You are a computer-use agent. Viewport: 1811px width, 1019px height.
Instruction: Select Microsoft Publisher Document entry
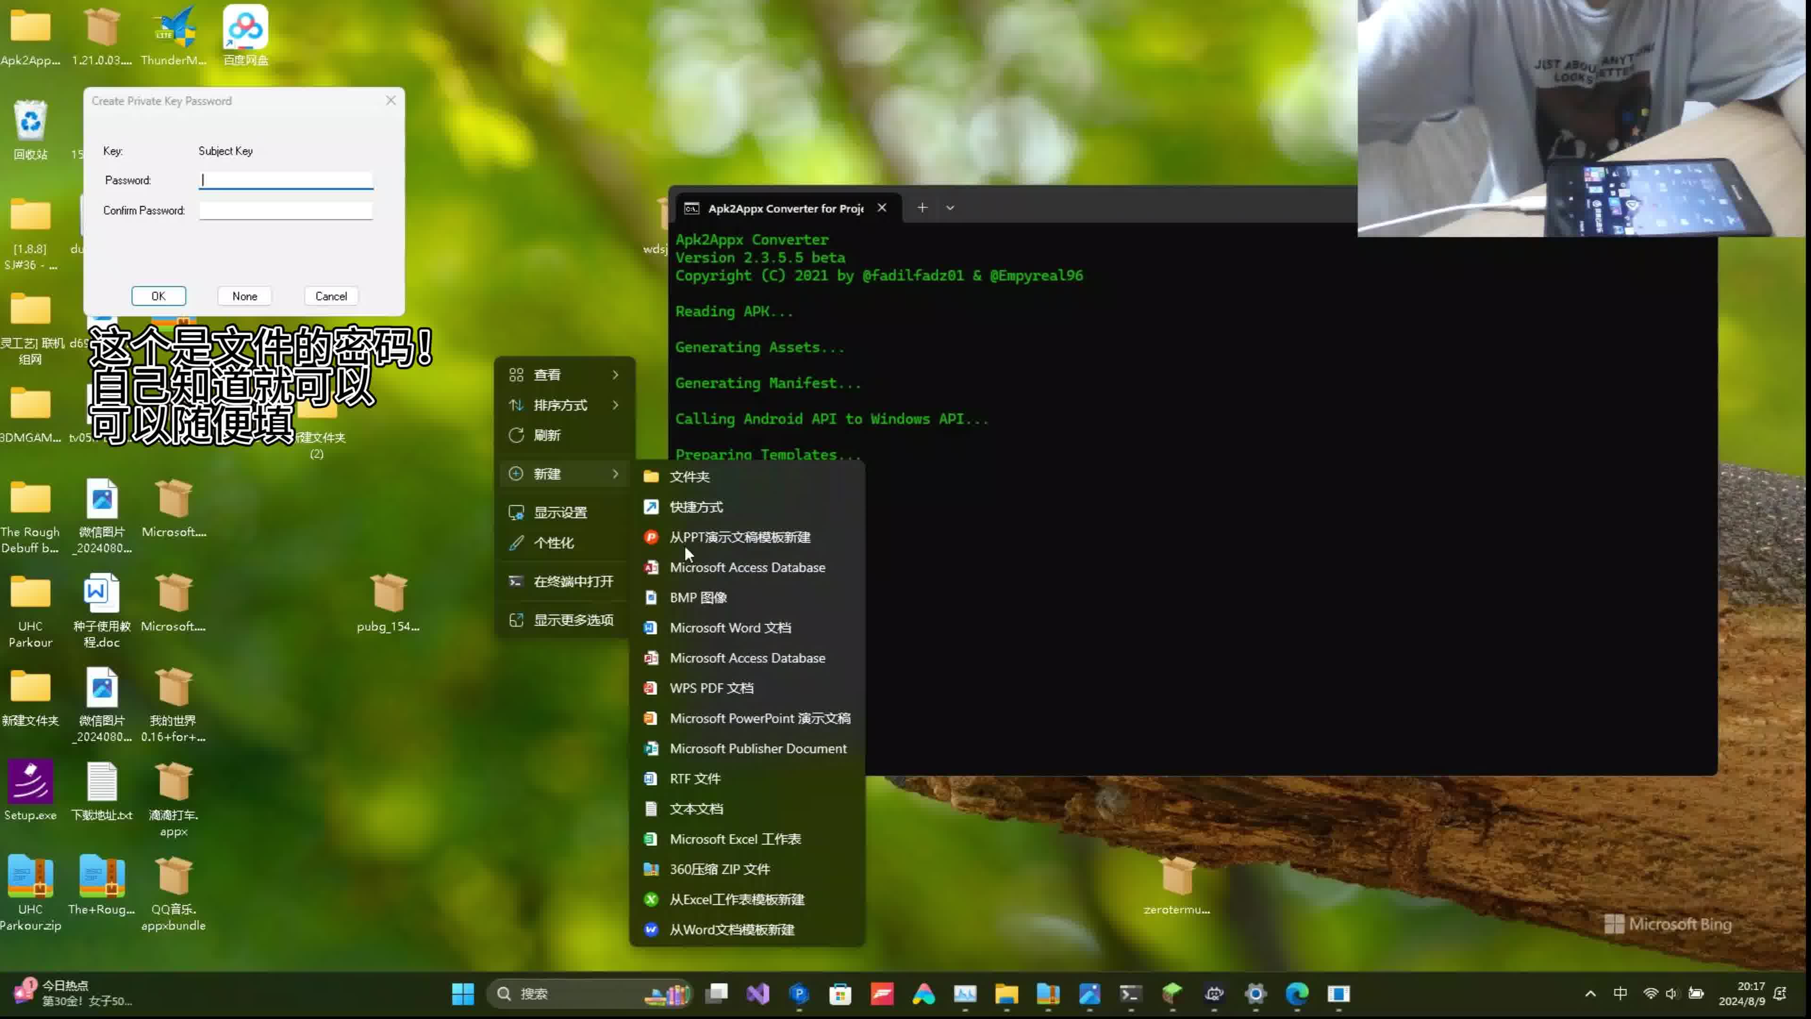[x=747, y=749]
